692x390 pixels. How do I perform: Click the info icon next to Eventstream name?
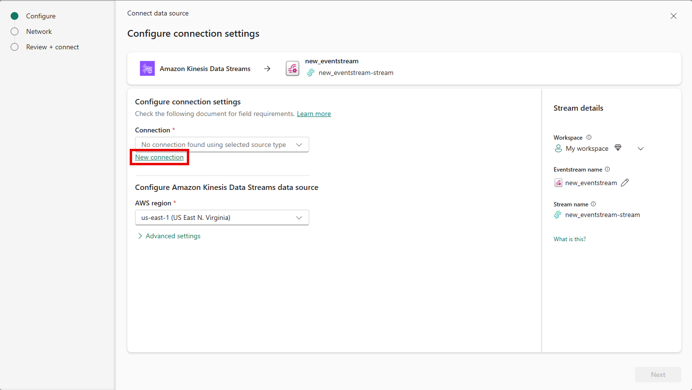pyautogui.click(x=607, y=170)
